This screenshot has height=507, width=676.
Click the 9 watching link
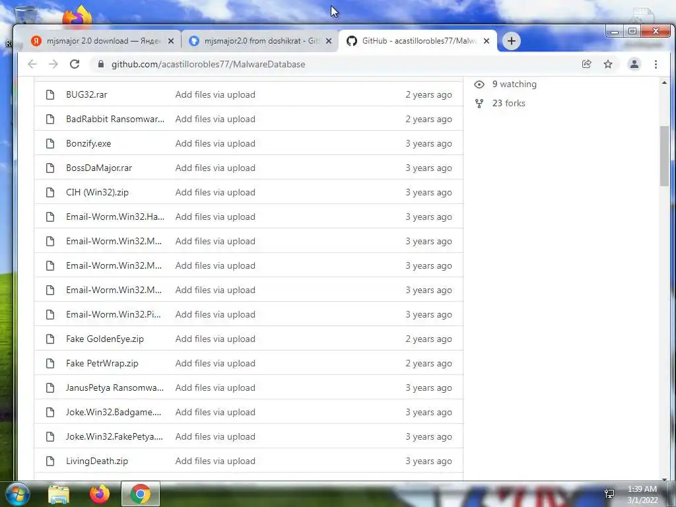tap(514, 84)
